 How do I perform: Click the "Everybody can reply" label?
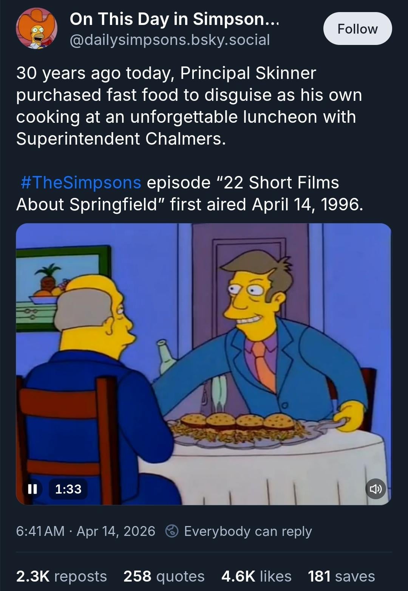coord(248,531)
